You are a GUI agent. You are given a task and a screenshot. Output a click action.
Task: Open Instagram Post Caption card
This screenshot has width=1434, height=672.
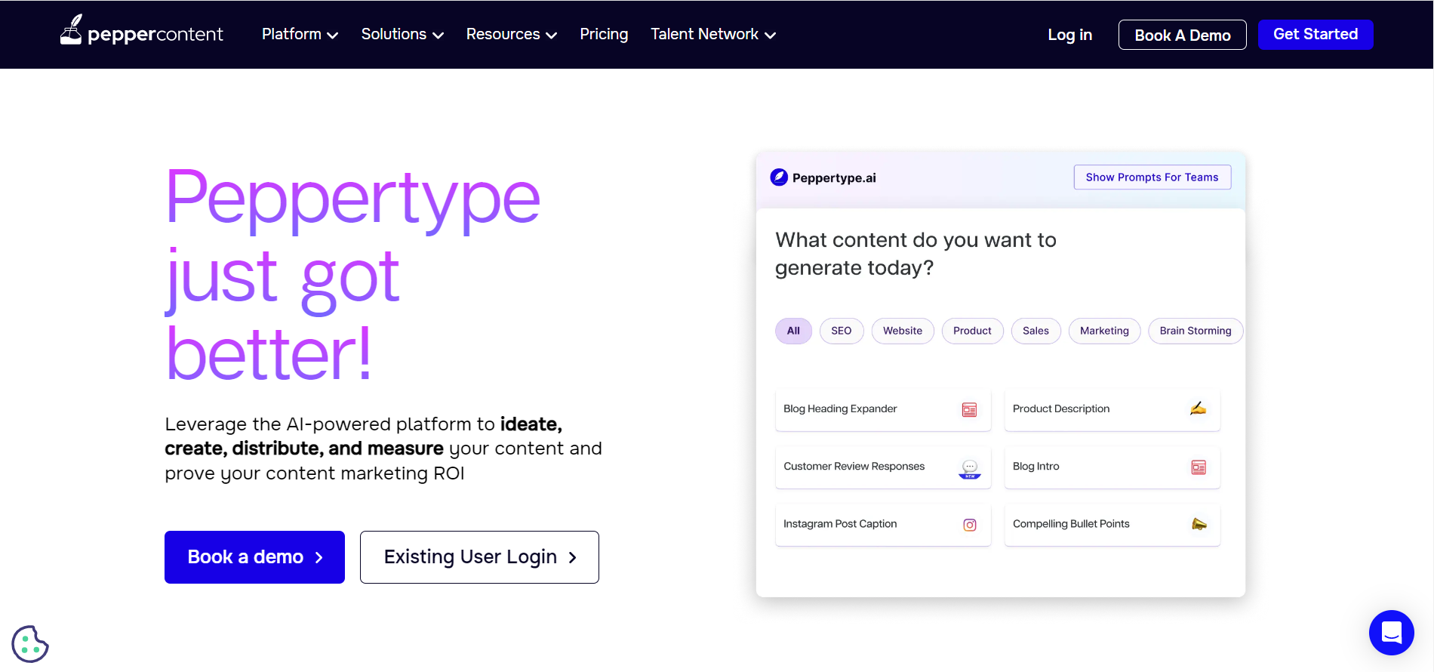pos(883,524)
